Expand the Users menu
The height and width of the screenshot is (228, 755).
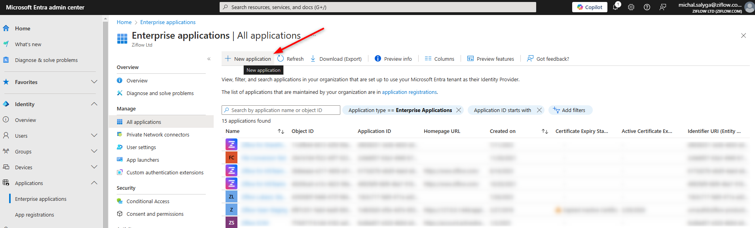[94, 136]
